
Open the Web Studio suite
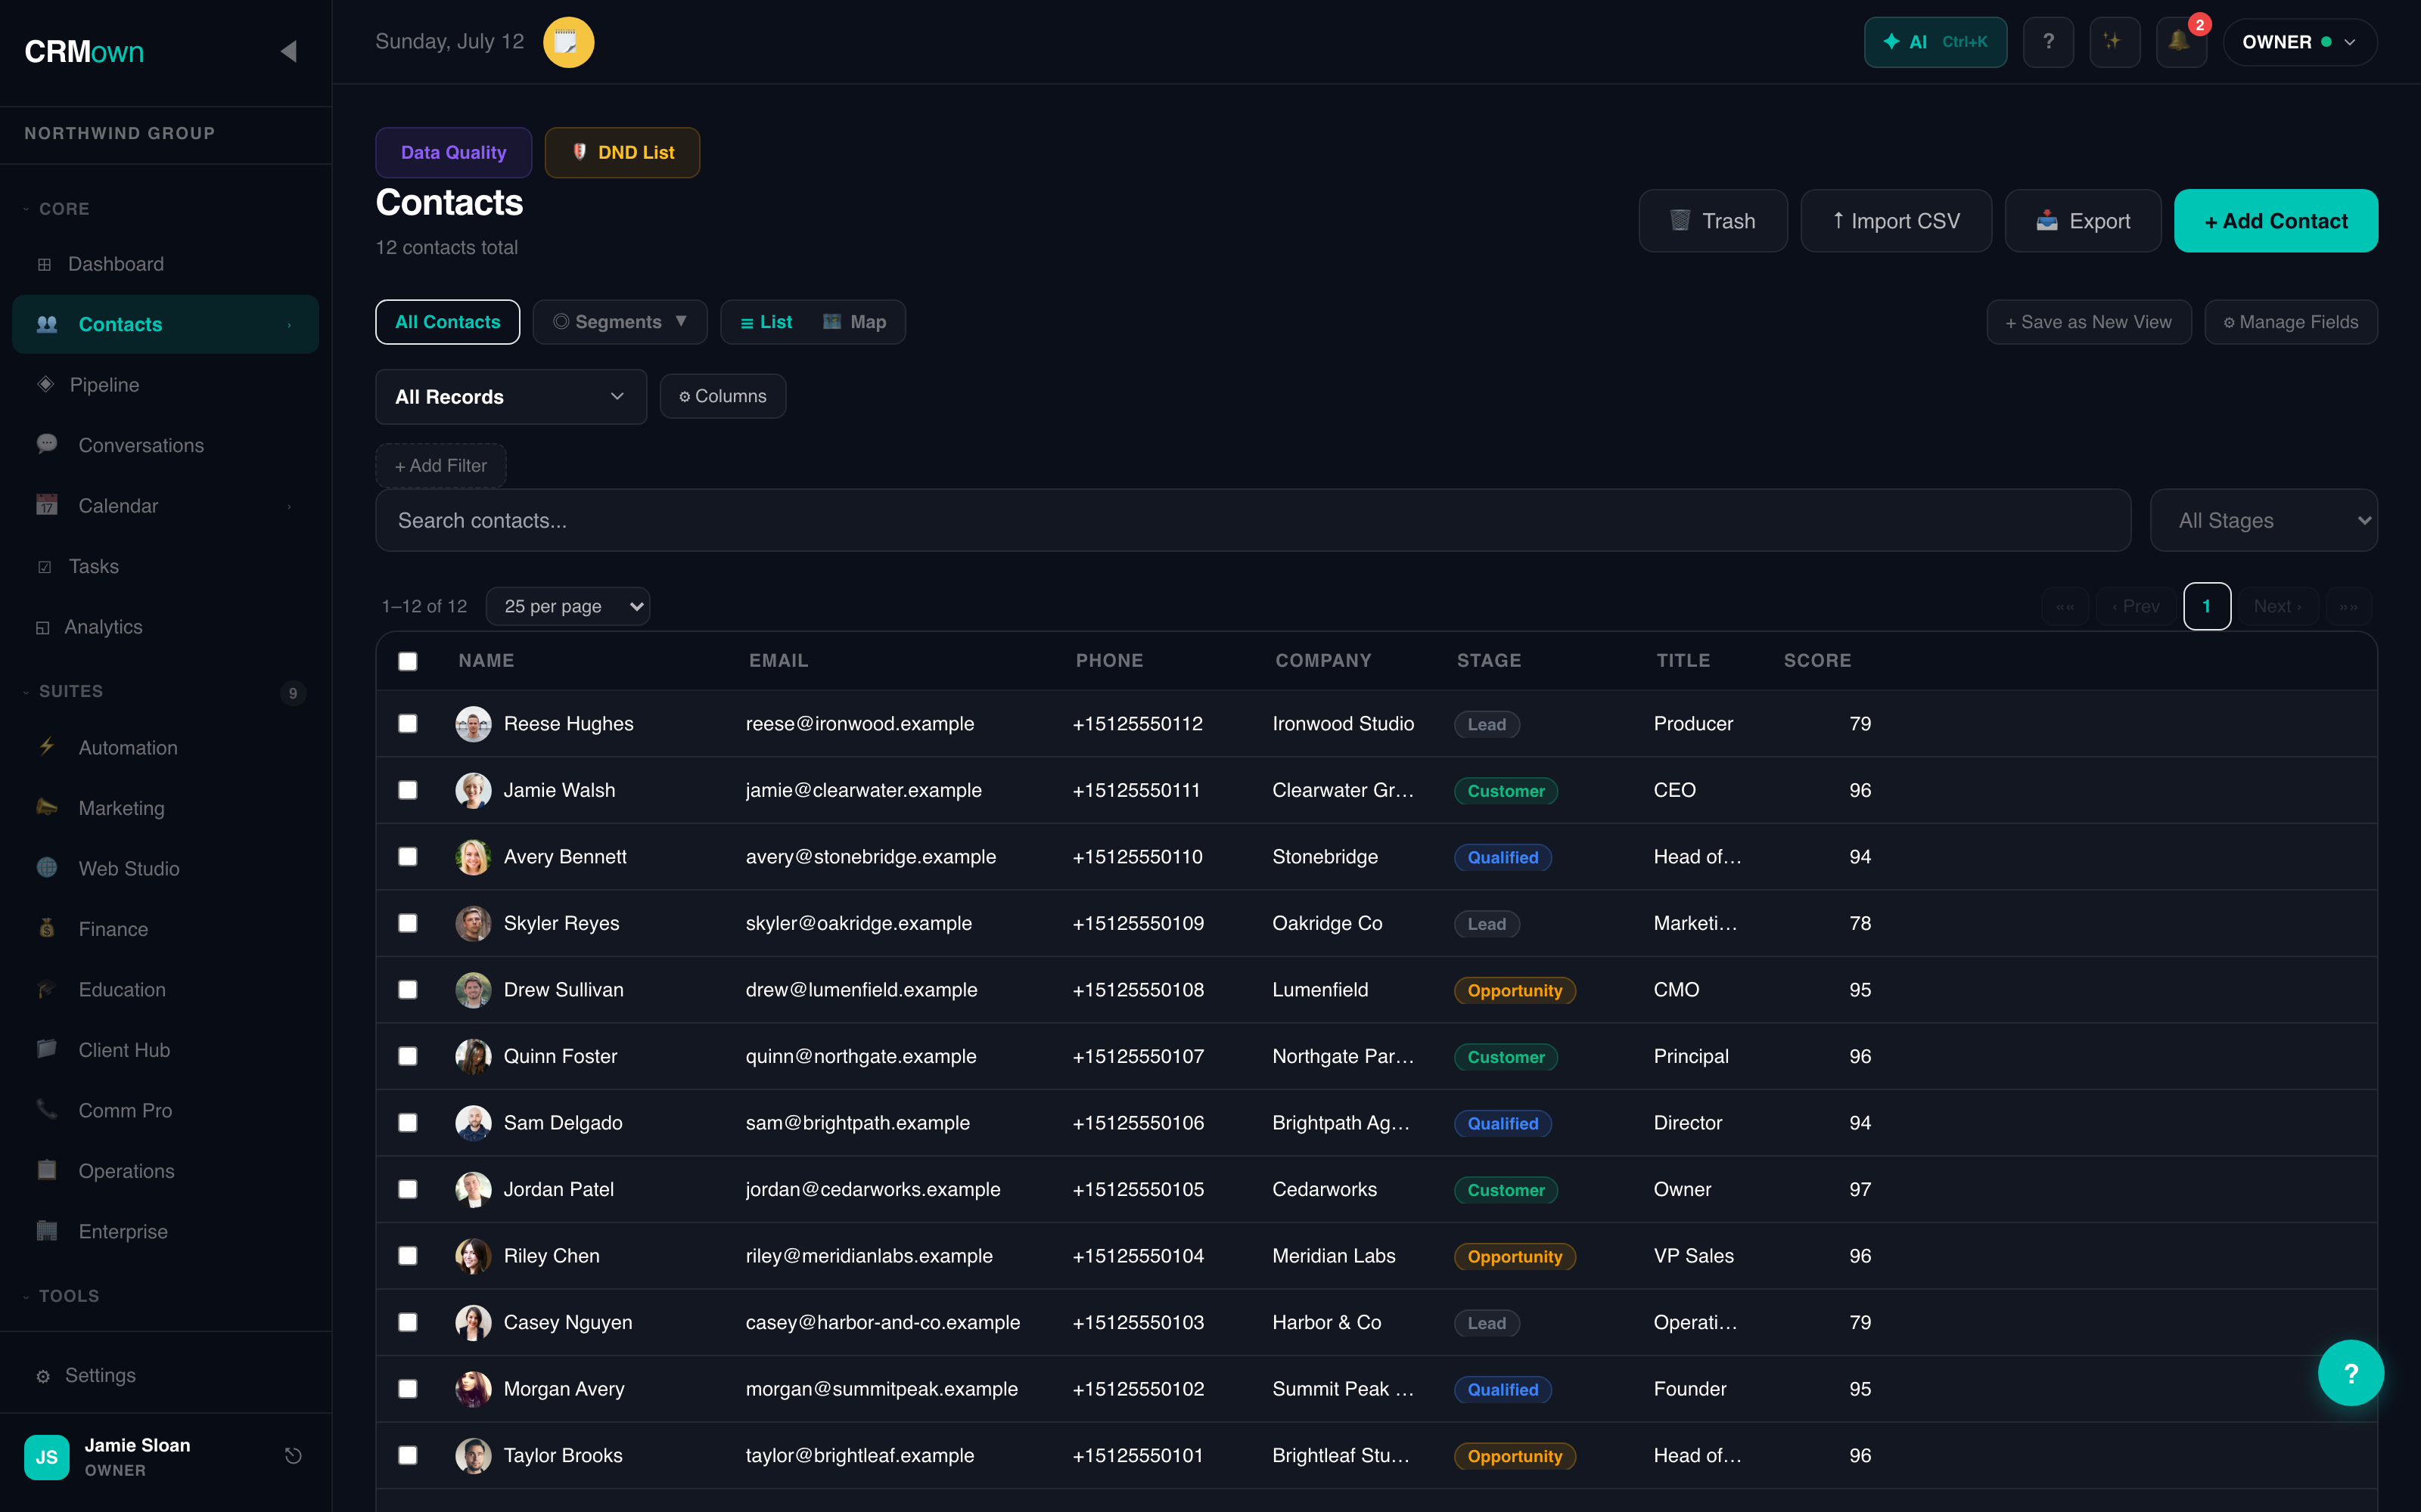pos(165,869)
